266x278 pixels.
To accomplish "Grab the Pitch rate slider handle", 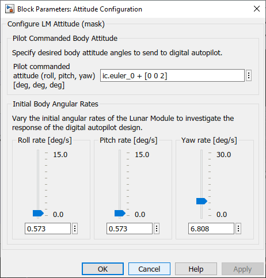I will coord(120,213).
